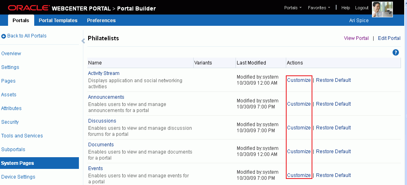Open the Discussions page link
This screenshot has width=407, height=185.
[102, 121]
